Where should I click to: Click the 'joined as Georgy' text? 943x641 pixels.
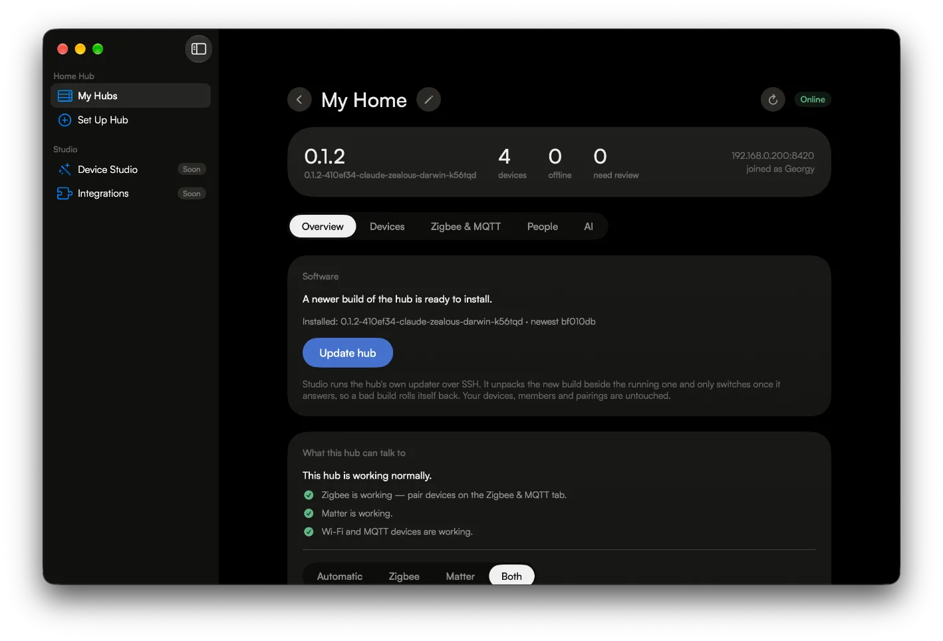click(x=780, y=169)
